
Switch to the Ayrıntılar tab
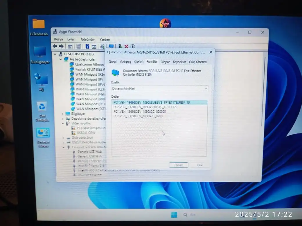tap(152, 61)
